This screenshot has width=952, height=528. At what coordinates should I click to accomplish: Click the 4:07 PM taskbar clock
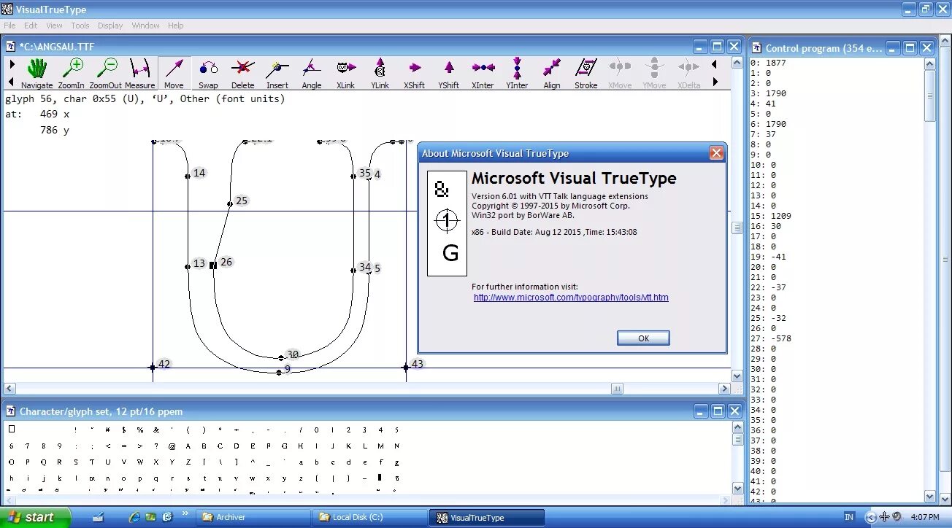pyautogui.click(x=924, y=517)
